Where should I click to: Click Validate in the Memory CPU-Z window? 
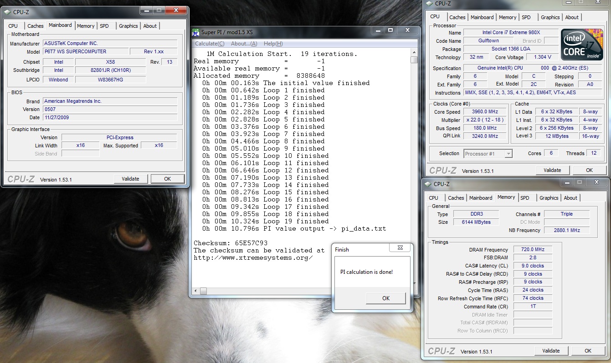click(551, 351)
